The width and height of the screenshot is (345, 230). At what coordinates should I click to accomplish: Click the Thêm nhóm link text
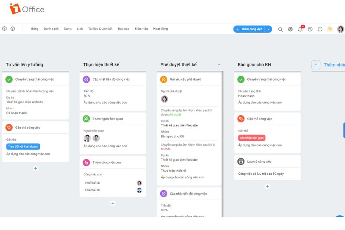(334, 65)
